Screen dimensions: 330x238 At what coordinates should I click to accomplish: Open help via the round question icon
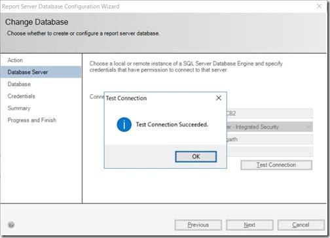tap(11, 225)
